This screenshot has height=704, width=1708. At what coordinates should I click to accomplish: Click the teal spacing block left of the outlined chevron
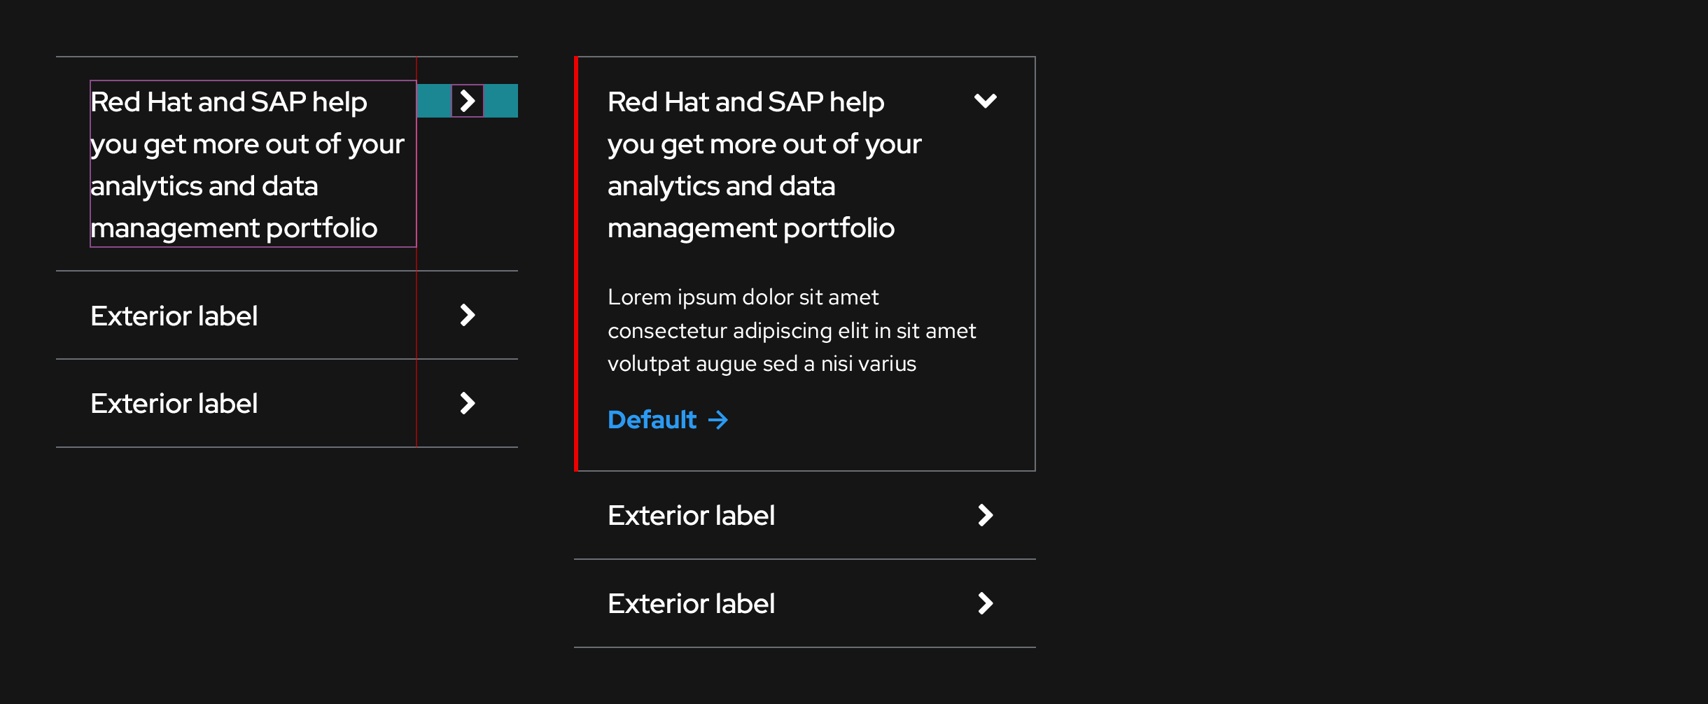coord(434,101)
